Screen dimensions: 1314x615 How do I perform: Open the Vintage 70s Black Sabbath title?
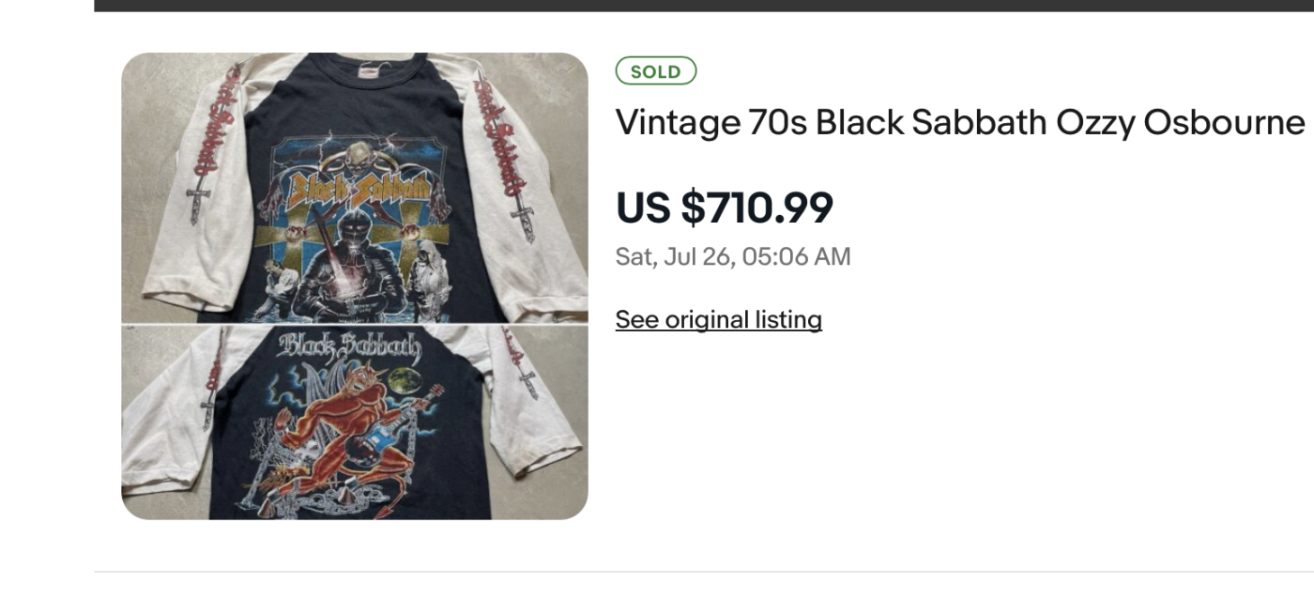click(x=959, y=122)
